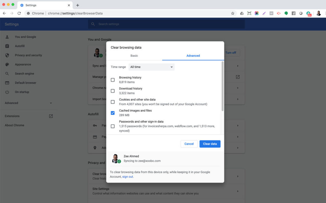Click the On startup power icon
The width and height of the screenshot is (326, 203).
(7, 92)
